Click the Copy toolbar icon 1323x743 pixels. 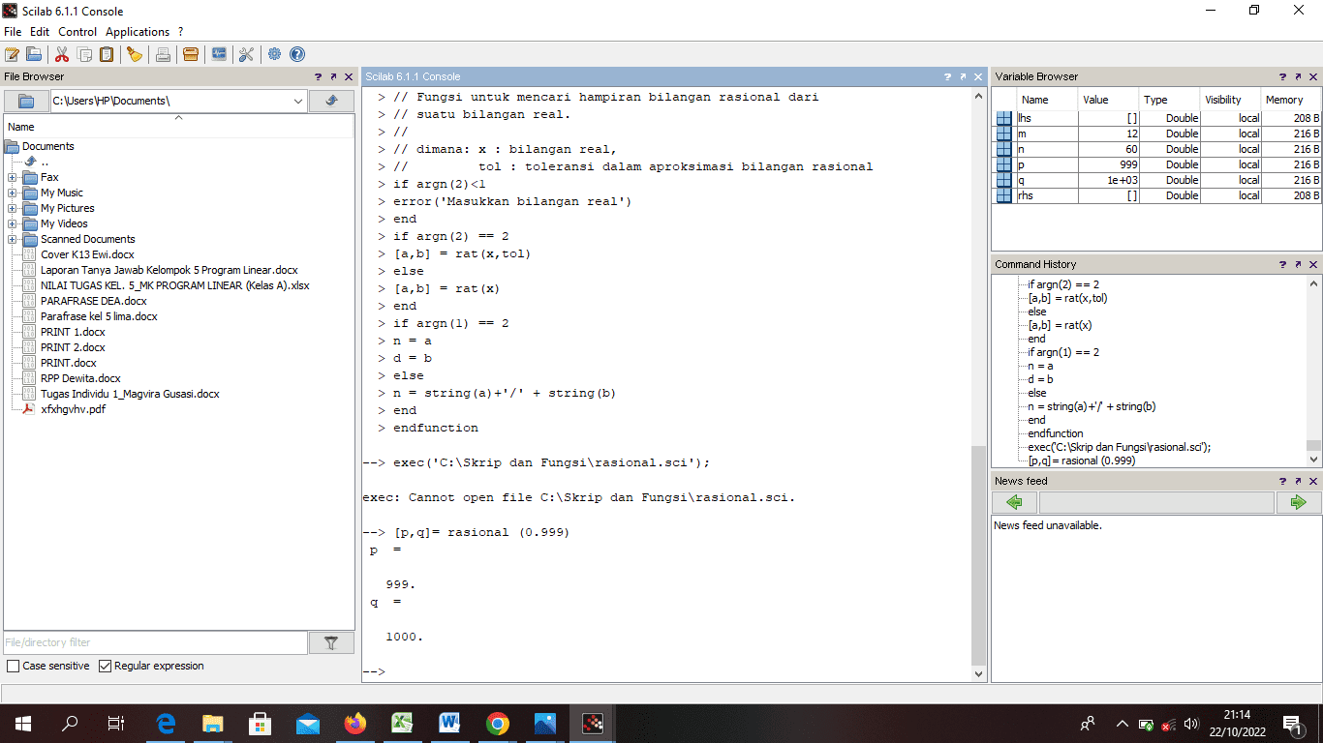click(84, 54)
